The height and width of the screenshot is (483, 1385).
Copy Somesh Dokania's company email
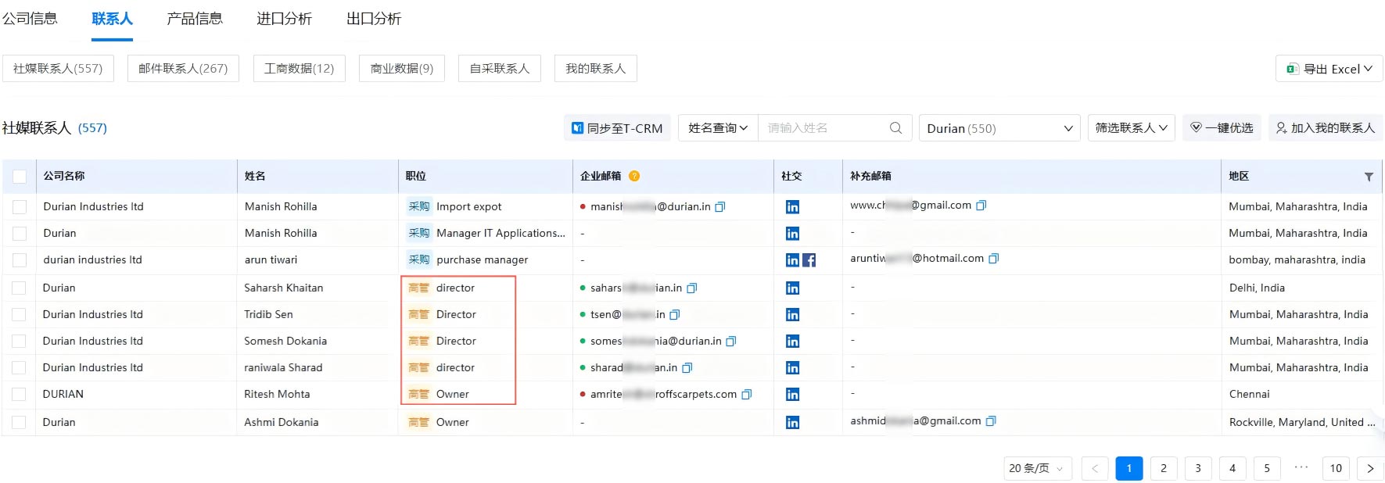pyautogui.click(x=731, y=342)
